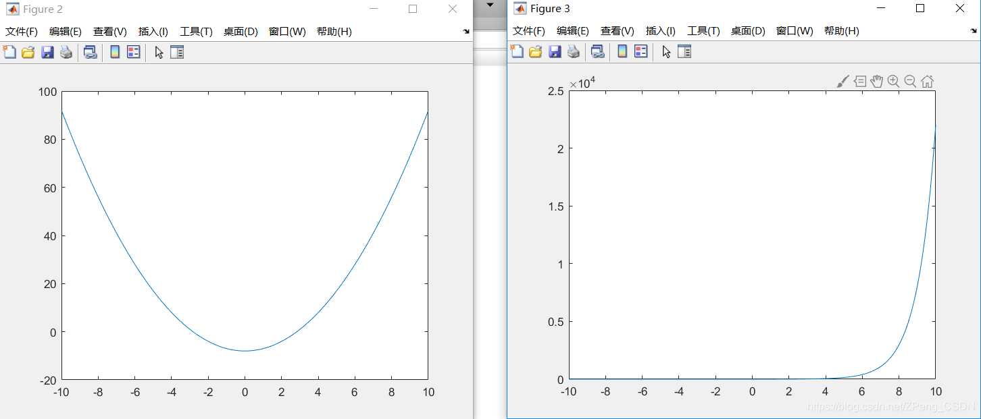Open 工具(T) menu in Figure 2

pos(196,32)
